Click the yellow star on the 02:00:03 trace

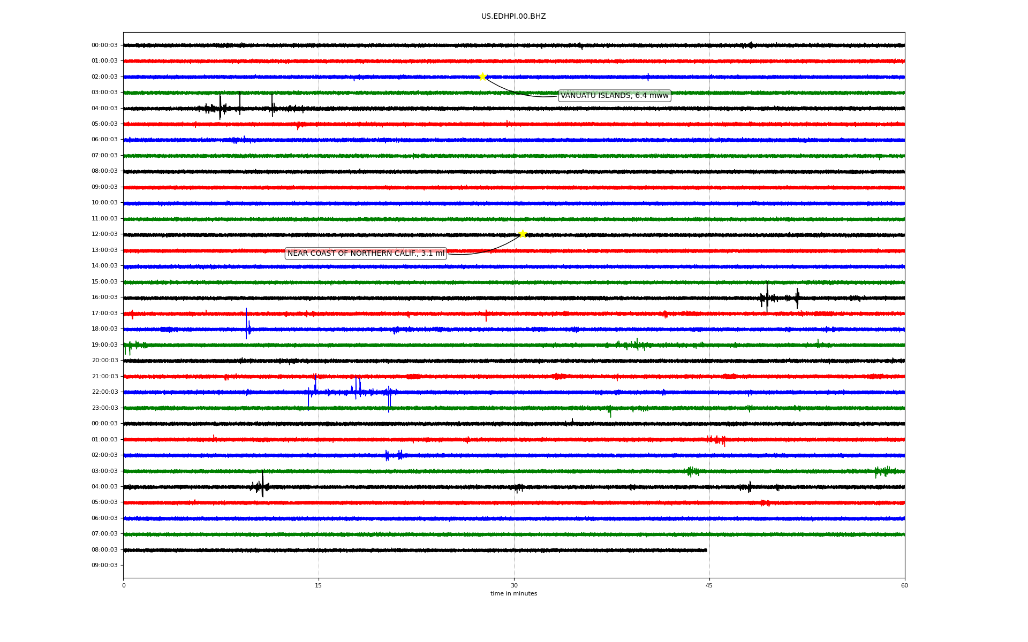coord(482,77)
